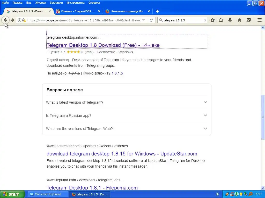
Task: Click the CCleaner tray icon
Action: [232, 194]
